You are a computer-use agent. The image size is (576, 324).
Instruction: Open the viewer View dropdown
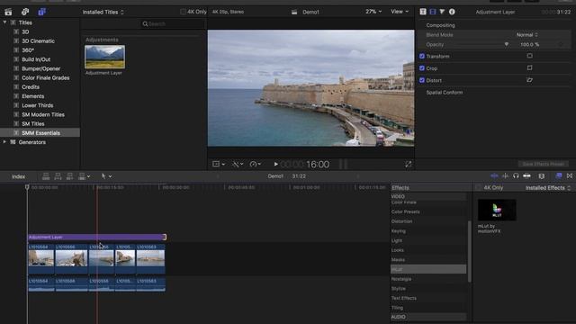tap(400, 12)
